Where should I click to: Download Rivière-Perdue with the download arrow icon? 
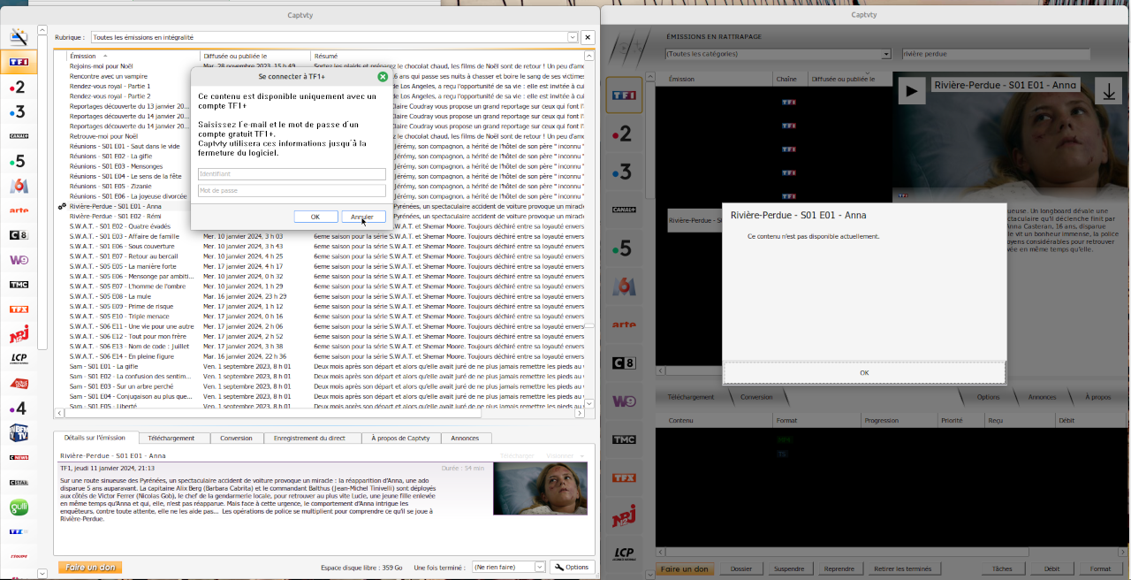tap(1108, 91)
